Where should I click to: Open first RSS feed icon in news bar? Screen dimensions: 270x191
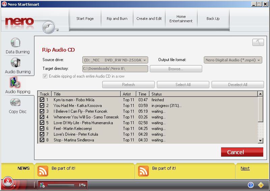coord(43,171)
